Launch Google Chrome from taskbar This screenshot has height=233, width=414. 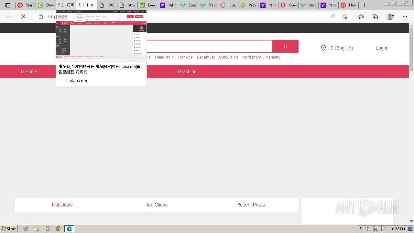pos(59,229)
